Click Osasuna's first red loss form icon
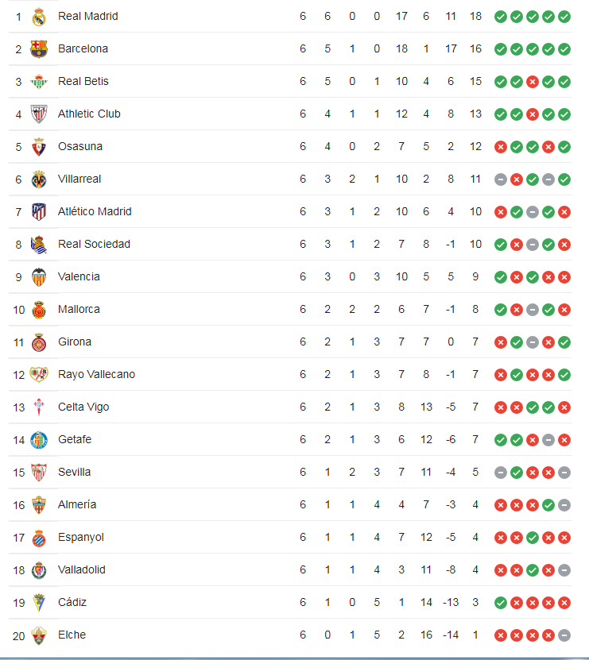The width and height of the screenshot is (589, 660). tap(501, 147)
